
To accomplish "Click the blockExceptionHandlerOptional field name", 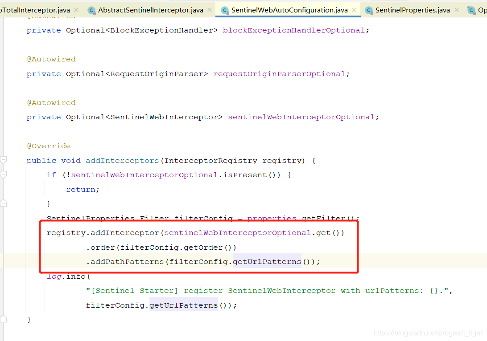I will (293, 30).
